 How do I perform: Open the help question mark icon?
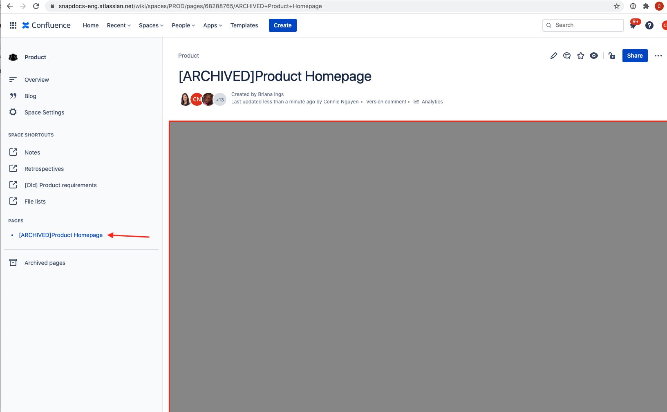(649, 25)
